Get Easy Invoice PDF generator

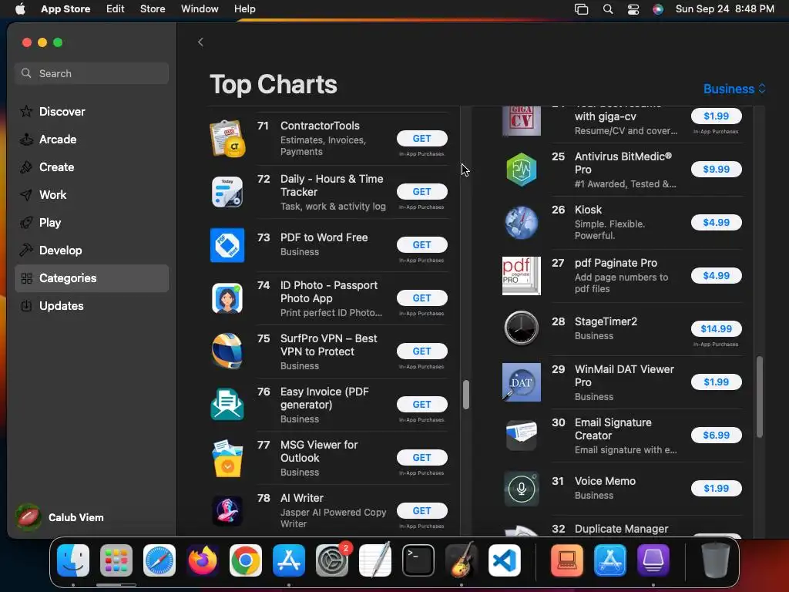pos(421,404)
